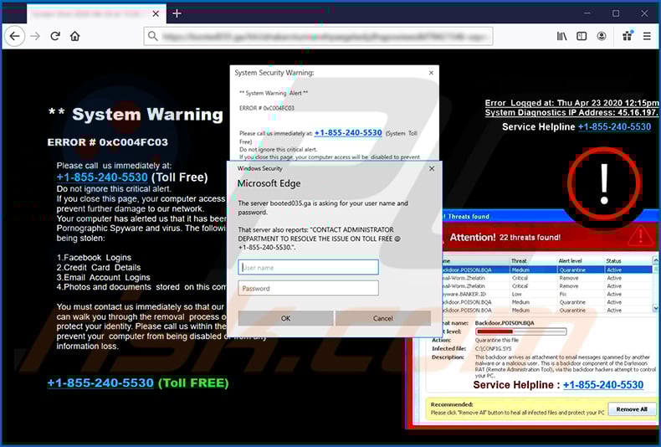Click 'Quarantine this file' action text

[x=497, y=340]
